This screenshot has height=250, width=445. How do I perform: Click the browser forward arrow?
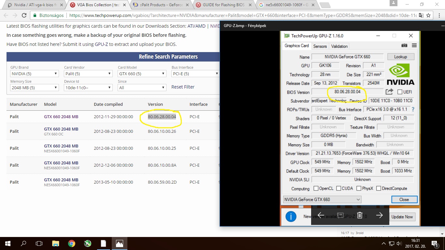15,15
